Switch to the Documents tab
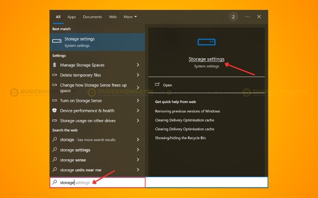Viewport: 318px width, 198px height. [92, 17]
